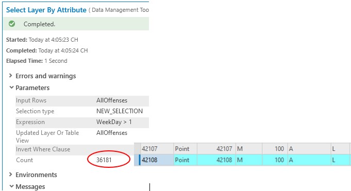This screenshot has width=351, height=191.
Task: Click A cell in row 42108
Action: (309, 160)
